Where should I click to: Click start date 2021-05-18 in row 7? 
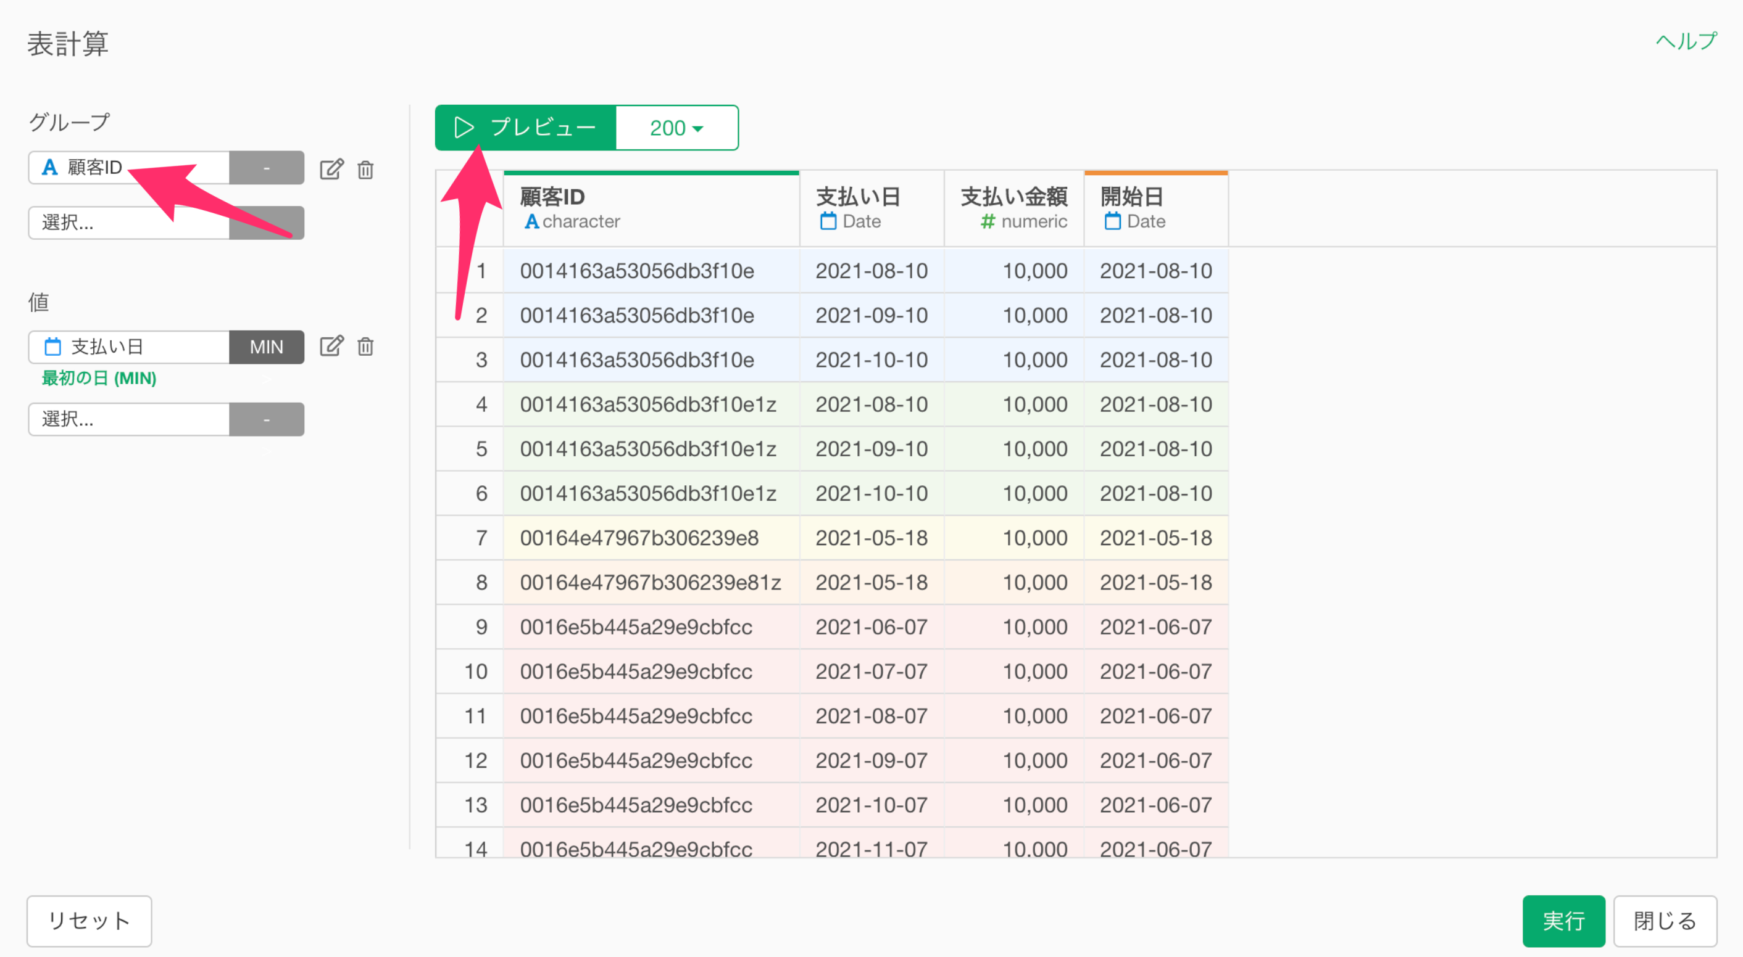pyautogui.click(x=1155, y=539)
